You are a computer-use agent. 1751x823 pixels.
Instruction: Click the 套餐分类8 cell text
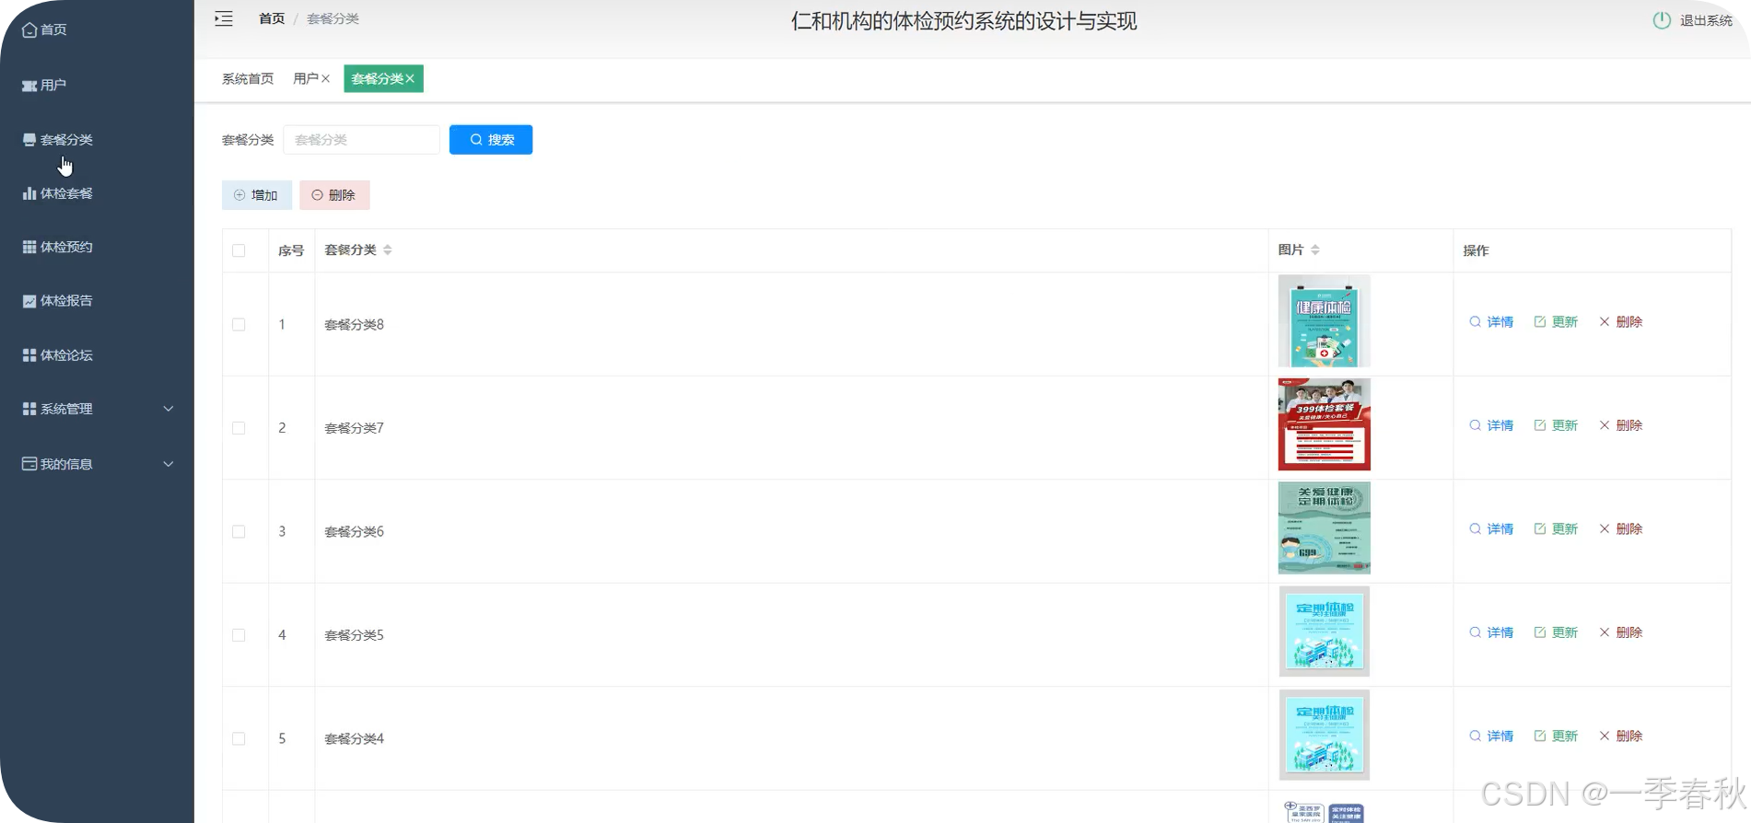(x=355, y=325)
